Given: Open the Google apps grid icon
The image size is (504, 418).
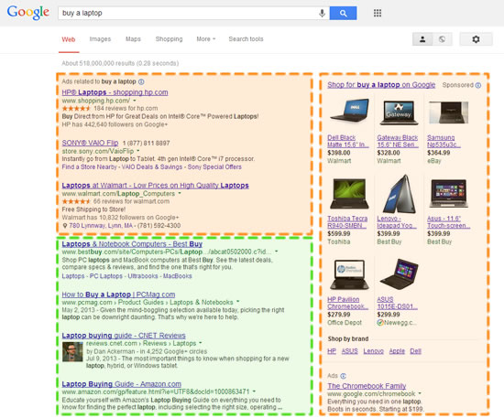Looking at the screenshot, I should click(378, 13).
